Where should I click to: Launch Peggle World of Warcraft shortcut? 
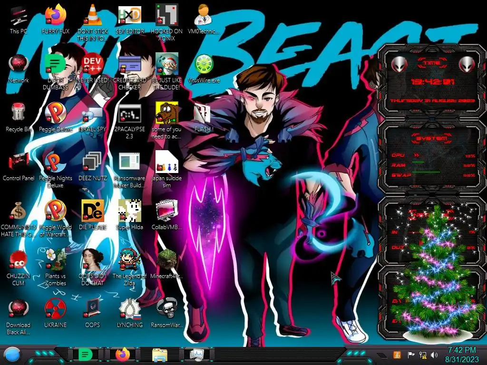tap(56, 219)
